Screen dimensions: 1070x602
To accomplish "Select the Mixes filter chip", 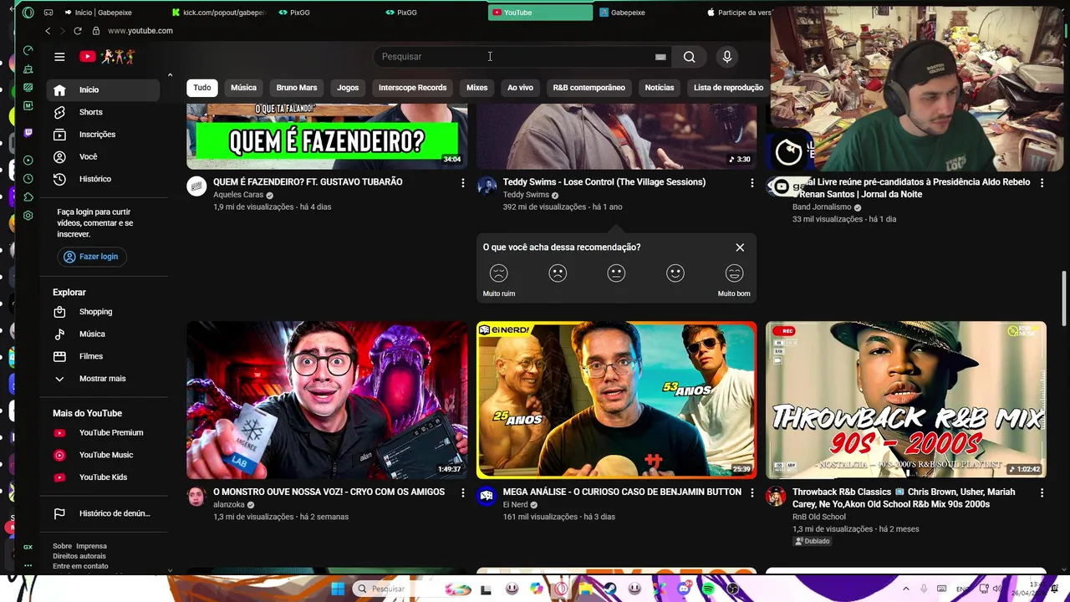I will pos(476,88).
